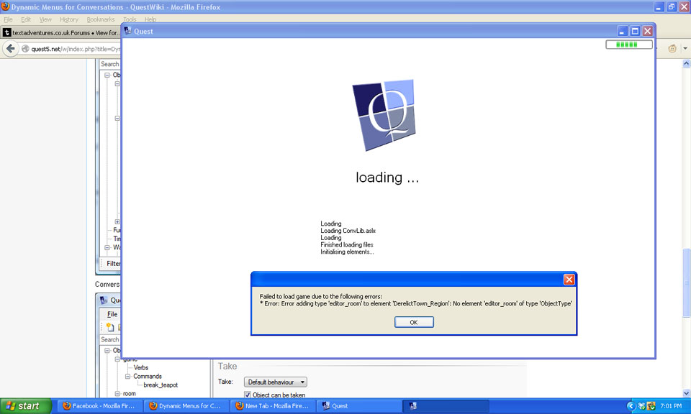Click the Firefox logo in title bar

(6, 6)
